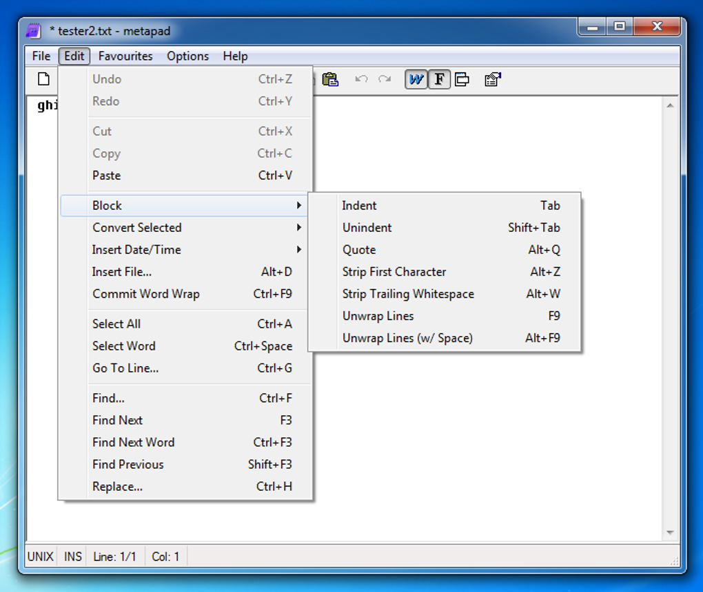Open Go To Line... dialog
The image size is (703, 592).
pos(185,368)
